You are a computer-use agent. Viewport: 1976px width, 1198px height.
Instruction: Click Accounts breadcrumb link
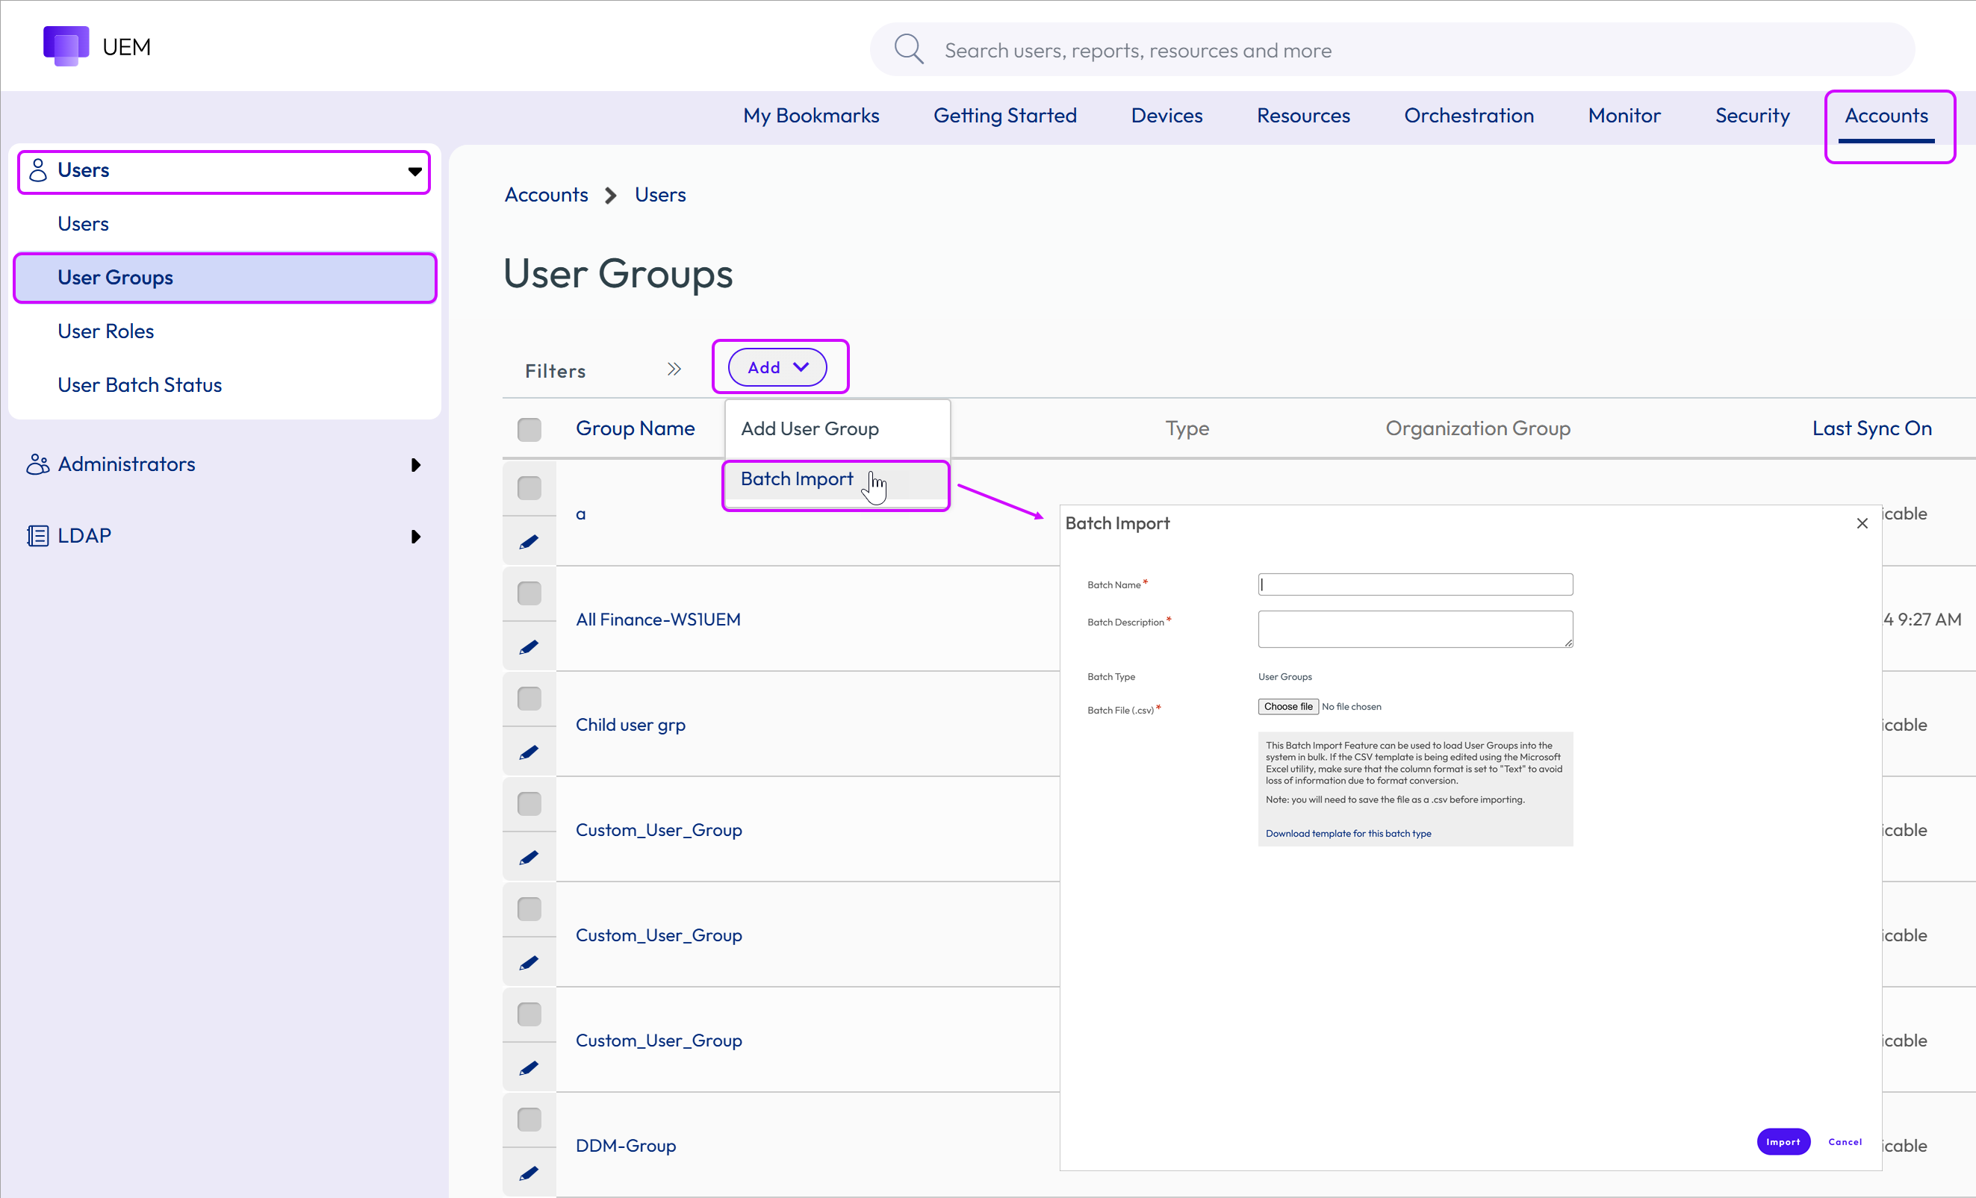coord(546,195)
